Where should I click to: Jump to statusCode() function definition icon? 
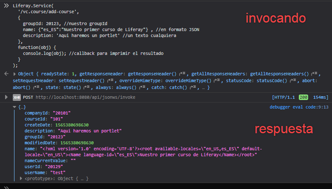(293, 80)
